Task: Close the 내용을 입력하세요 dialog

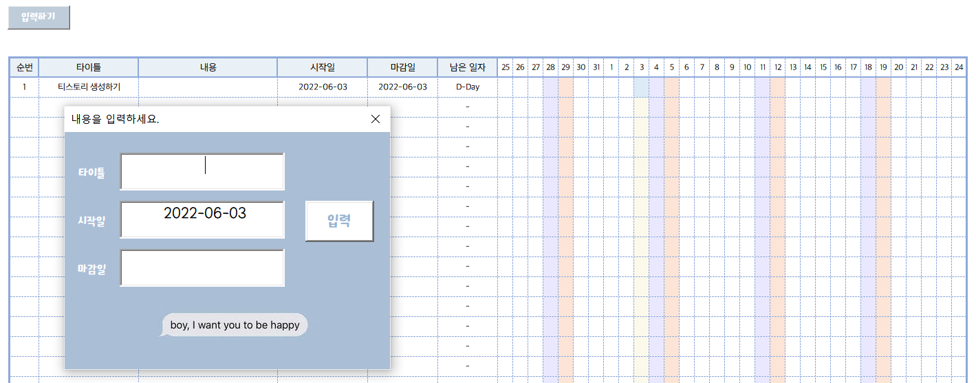Action: coord(376,119)
